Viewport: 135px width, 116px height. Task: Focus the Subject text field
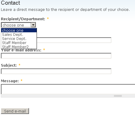click(x=56, y=71)
